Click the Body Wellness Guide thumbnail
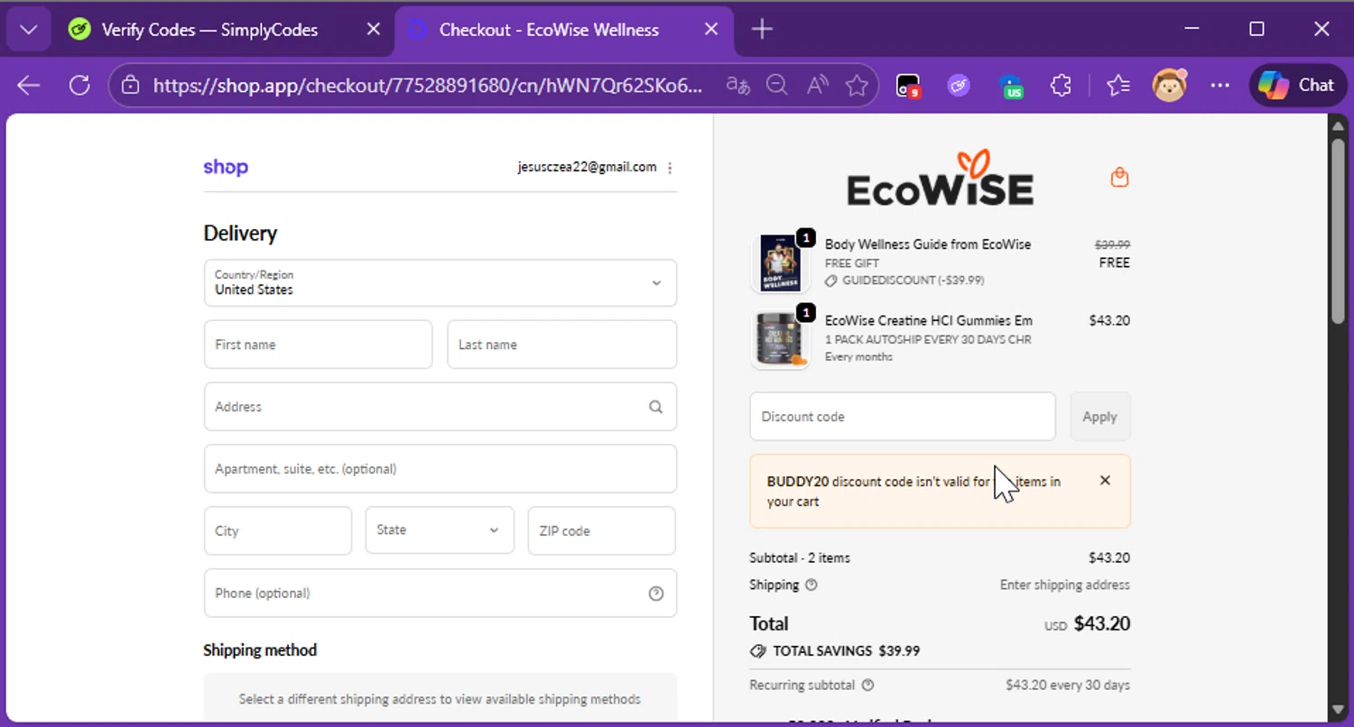Viewport: 1354px width, 727px height. tap(780, 262)
